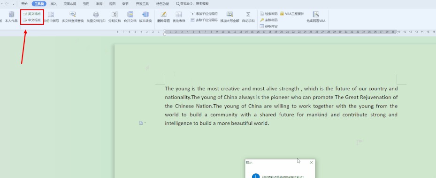The image size is (436, 178).
Task: Click the 年份中括号 tool
Action: [x=51, y=17]
